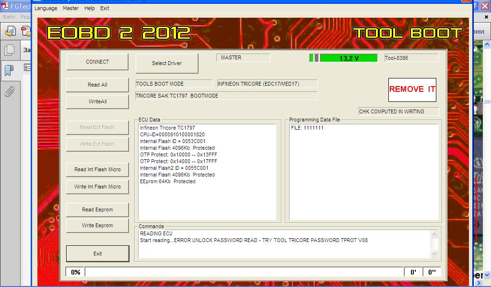Click the PDF window's app icon
Viewport: 491px width, 287px height.
click(5, 6)
